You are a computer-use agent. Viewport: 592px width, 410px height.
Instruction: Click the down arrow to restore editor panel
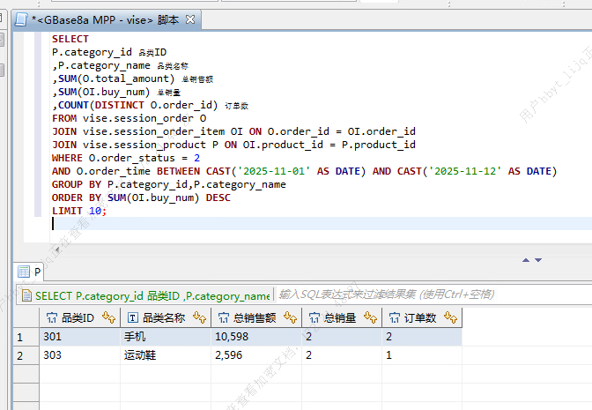coord(538,260)
